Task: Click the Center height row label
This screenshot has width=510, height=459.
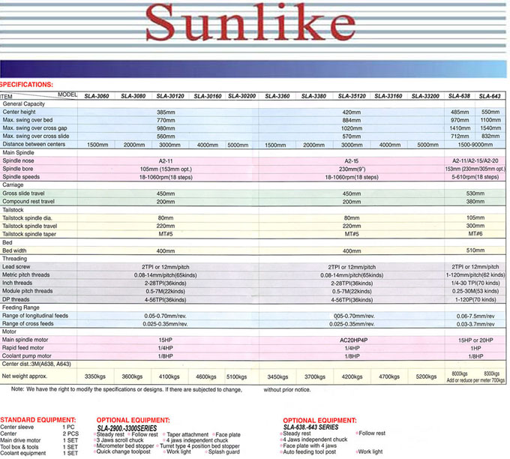Action: tap(19, 112)
